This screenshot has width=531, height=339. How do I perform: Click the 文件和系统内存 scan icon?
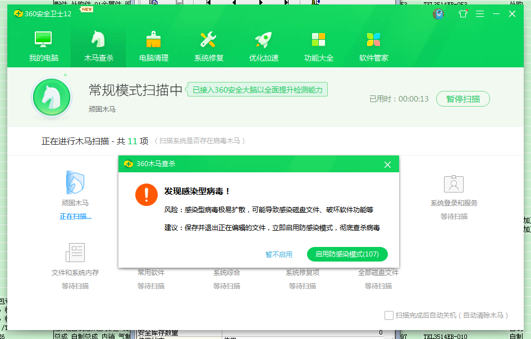75,253
